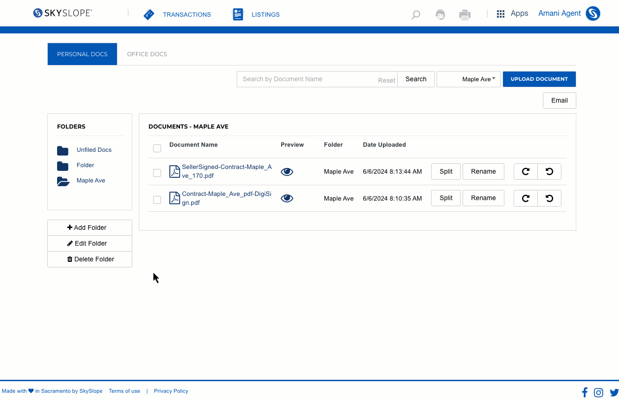Check the SellerSigned-Contract row checkbox
Viewport: 619px width, 403px height.
coord(157,173)
